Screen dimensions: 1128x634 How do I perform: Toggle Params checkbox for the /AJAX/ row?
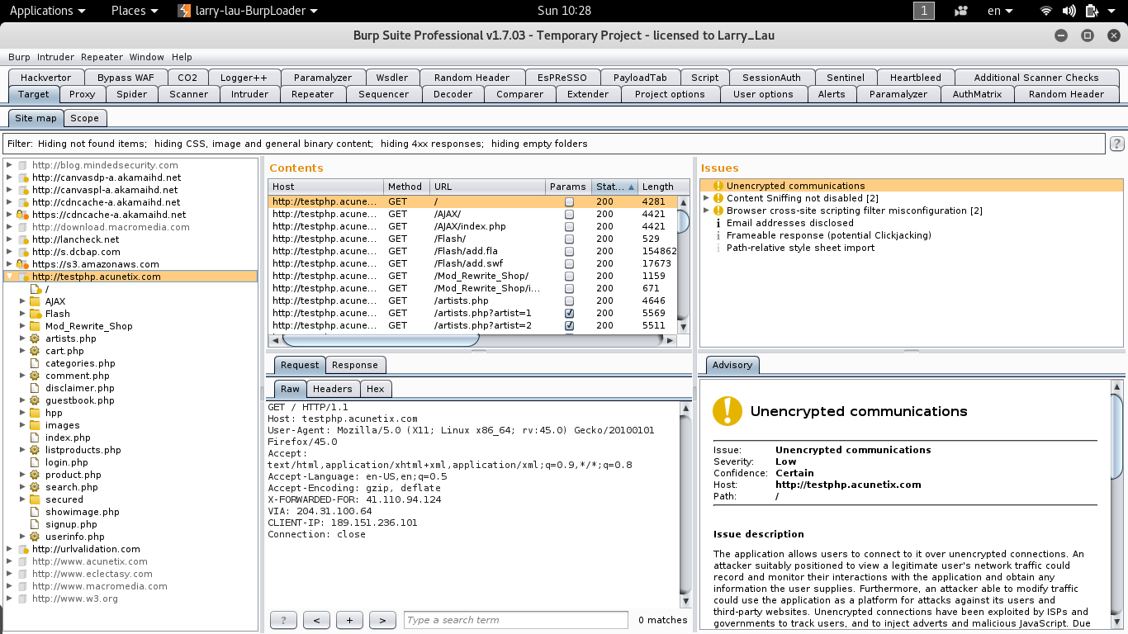click(x=569, y=215)
